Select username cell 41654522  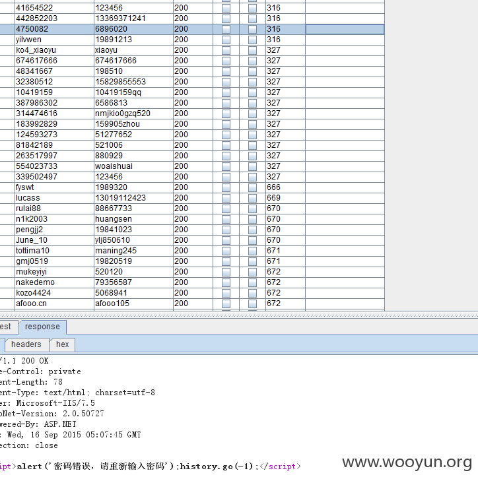(x=54, y=8)
